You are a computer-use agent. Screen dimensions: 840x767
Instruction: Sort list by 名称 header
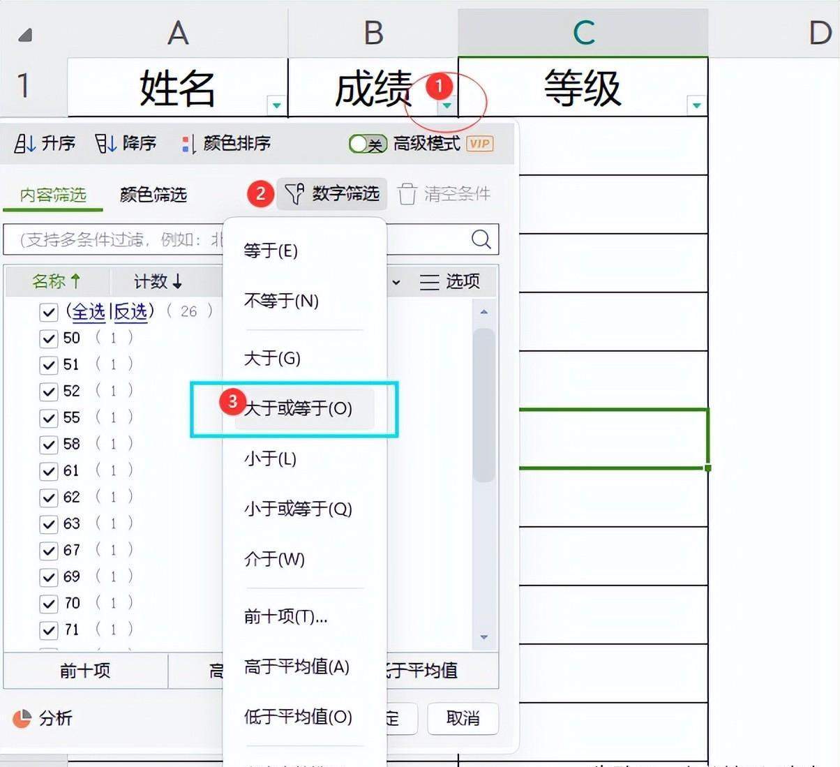57,281
